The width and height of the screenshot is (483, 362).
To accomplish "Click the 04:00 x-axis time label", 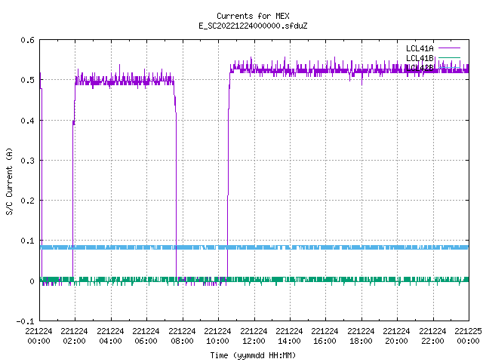I will [x=110, y=341].
